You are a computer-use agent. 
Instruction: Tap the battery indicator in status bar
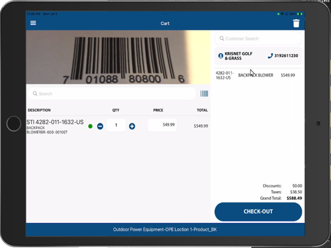pyautogui.click(x=300, y=14)
